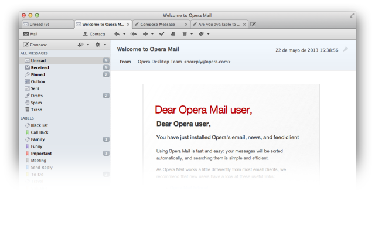The height and width of the screenshot is (225, 375).
Task: Select the Outbox folder
Action: [64, 81]
